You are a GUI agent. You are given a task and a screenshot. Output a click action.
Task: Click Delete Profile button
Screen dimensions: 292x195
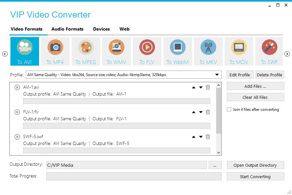(270, 75)
